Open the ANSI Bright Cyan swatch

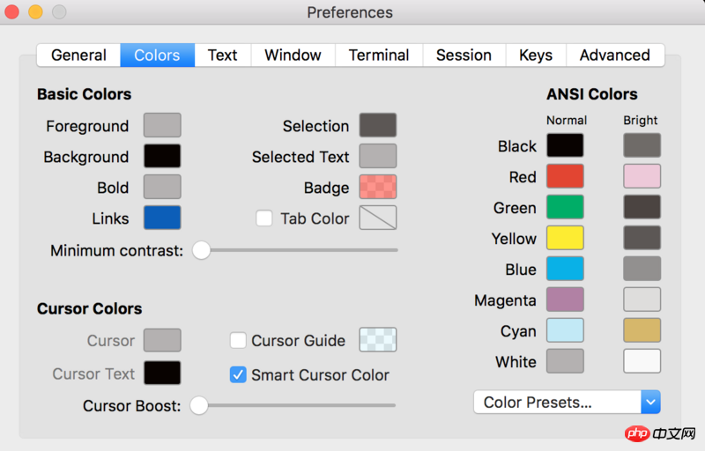[x=642, y=330]
